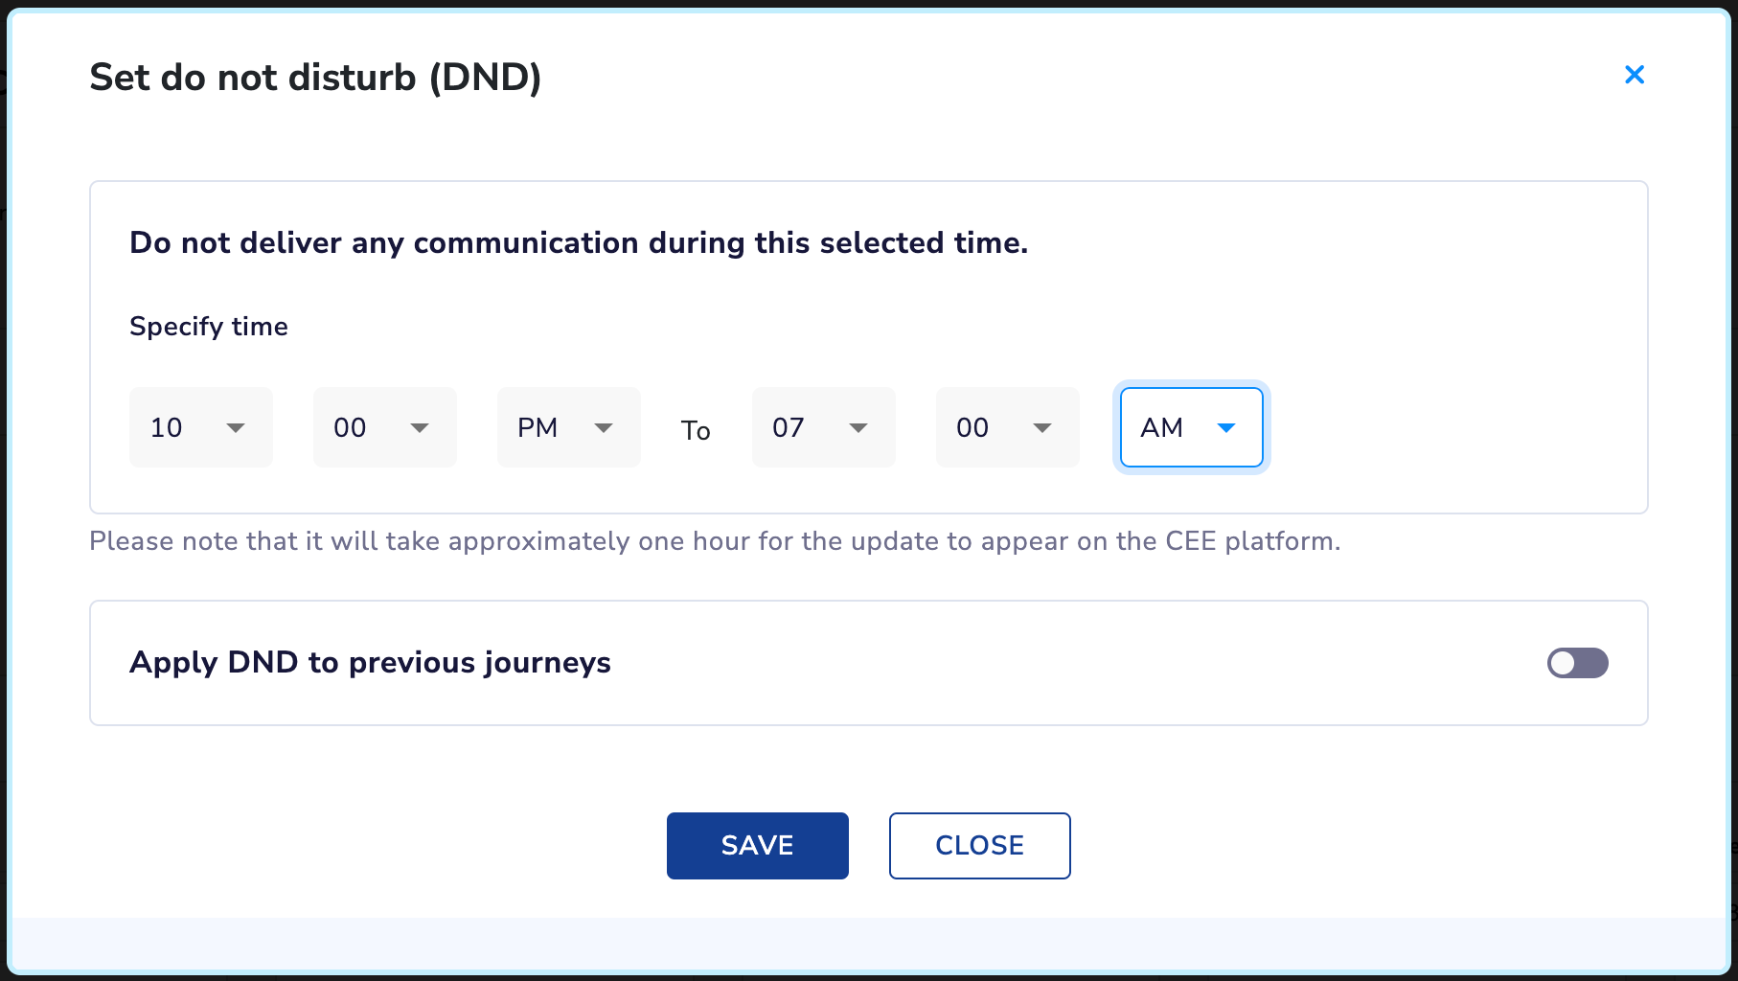Click the arrow icon beside start minutes 00
This screenshot has height=981, width=1738.
[x=420, y=428]
